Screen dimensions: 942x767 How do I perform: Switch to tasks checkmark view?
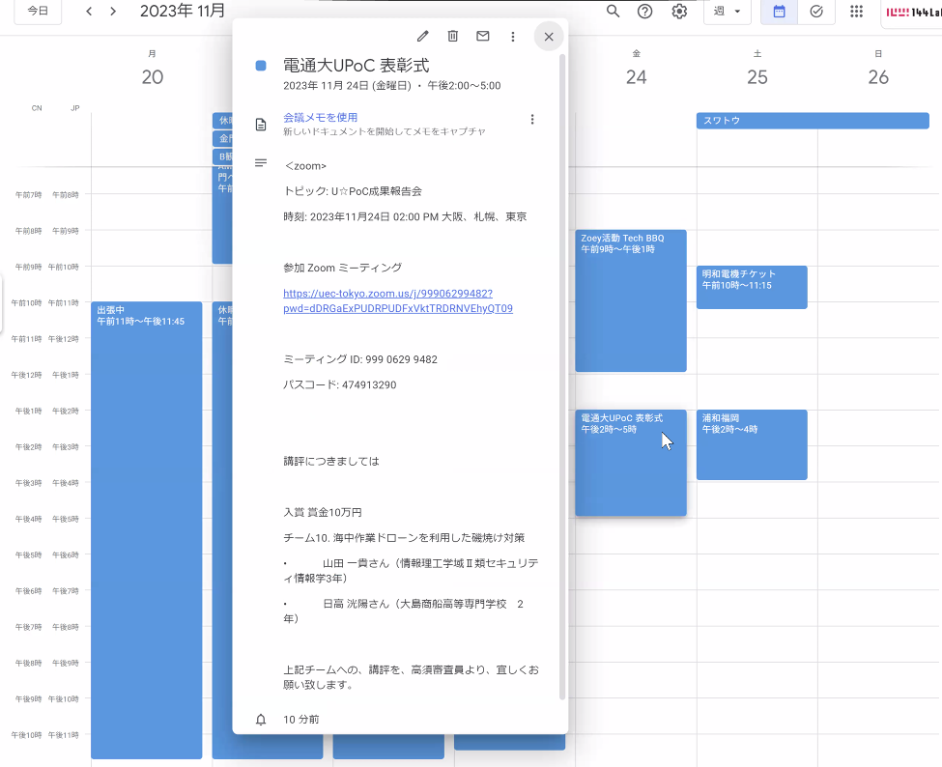815,12
